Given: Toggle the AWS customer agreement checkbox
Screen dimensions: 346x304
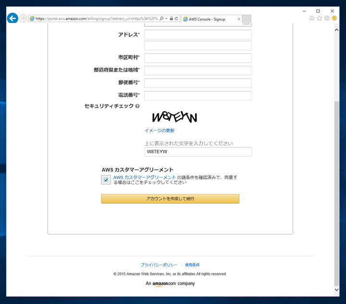Looking at the screenshot, I should tap(106, 180).
